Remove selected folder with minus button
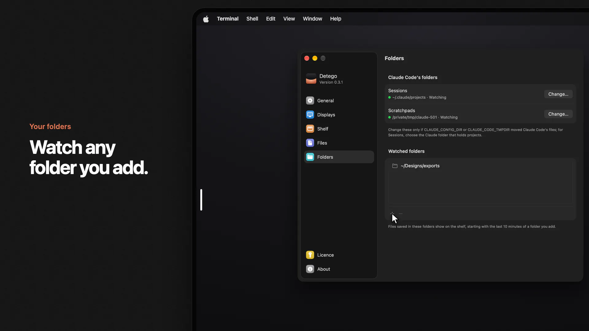The width and height of the screenshot is (589, 331). click(401, 213)
